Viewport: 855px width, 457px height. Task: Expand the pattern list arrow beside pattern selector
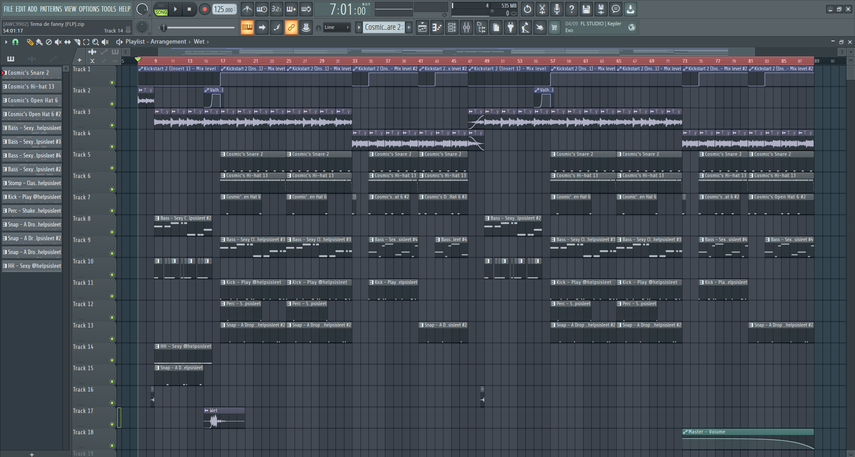coord(359,28)
